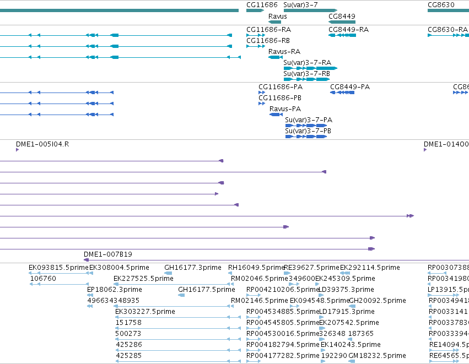Click the RM02046.5prime EST label
The height and width of the screenshot is (364, 469).
(260, 279)
